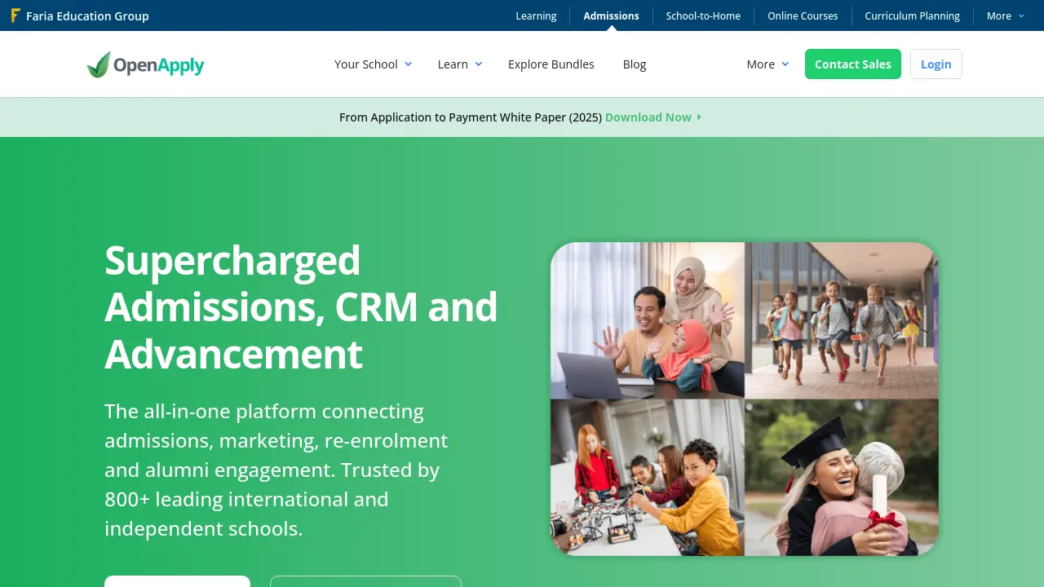Click Download Now in the banner
The height and width of the screenshot is (587, 1044).
tap(648, 117)
